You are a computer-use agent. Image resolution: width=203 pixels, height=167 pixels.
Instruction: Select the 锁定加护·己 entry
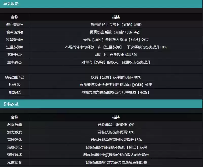(14, 77)
